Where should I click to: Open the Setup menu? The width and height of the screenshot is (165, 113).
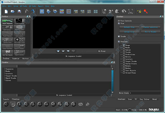coord(16,6)
